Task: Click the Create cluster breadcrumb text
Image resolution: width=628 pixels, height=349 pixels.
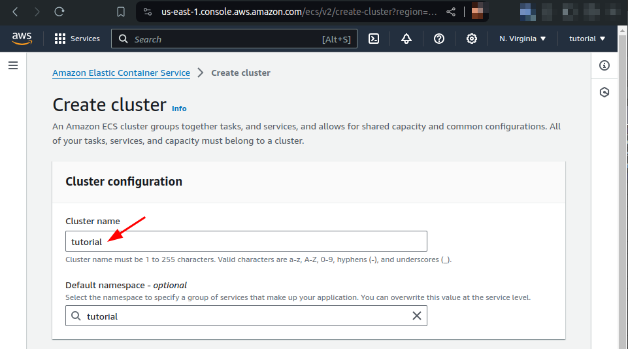Action: pyautogui.click(x=240, y=73)
